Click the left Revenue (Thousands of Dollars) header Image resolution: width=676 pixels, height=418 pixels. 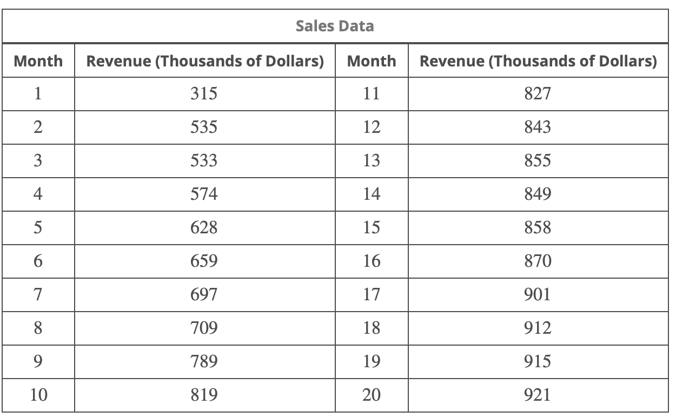(204, 61)
